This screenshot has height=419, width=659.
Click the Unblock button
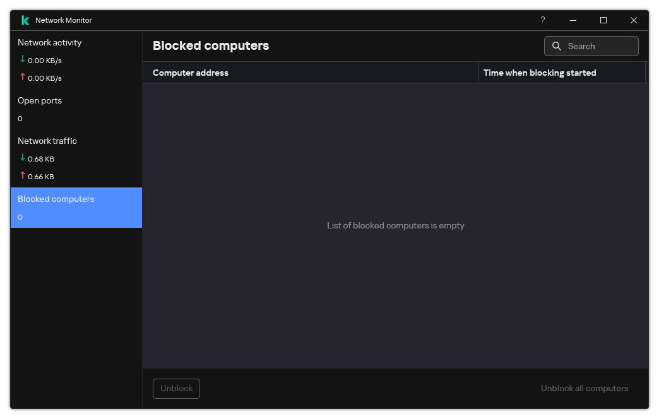tap(176, 389)
